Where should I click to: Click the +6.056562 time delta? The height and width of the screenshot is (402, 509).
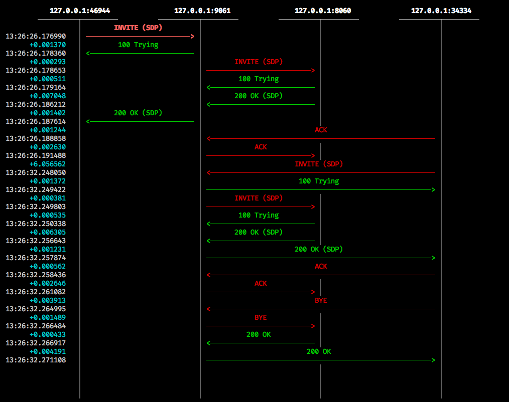coord(48,164)
